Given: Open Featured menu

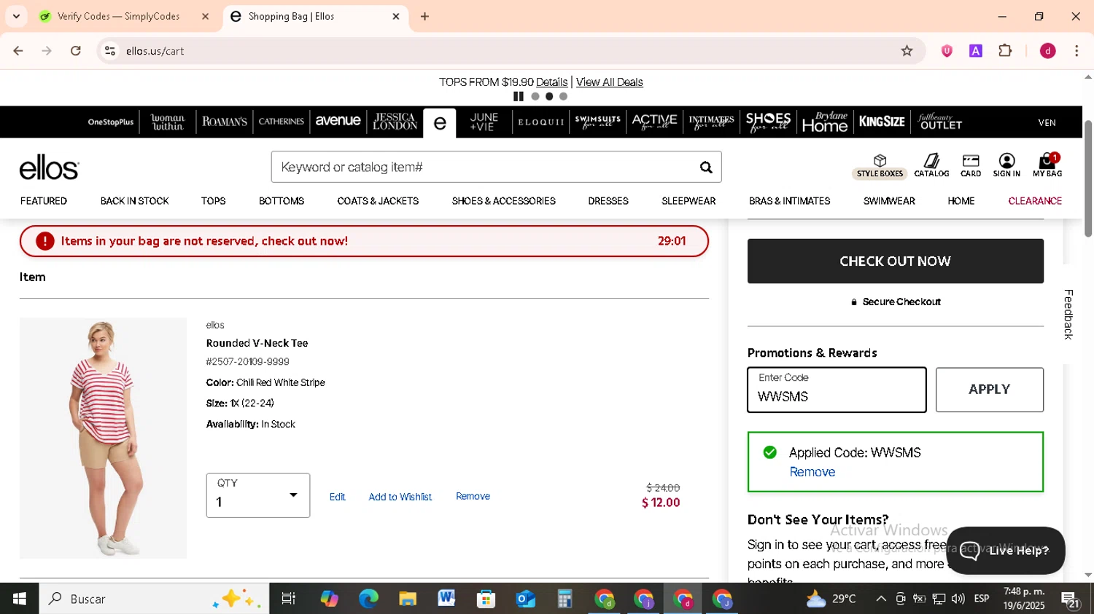Looking at the screenshot, I should click(44, 201).
